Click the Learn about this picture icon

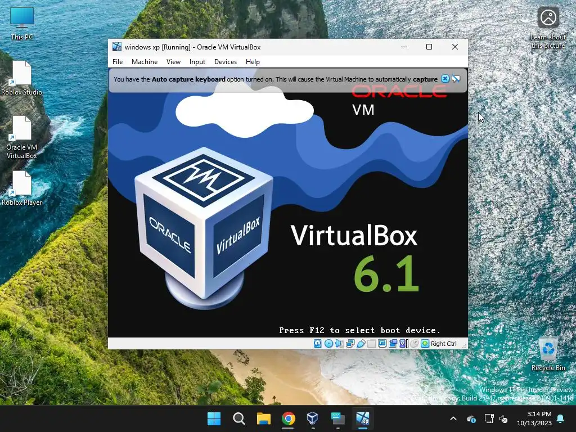pyautogui.click(x=548, y=28)
